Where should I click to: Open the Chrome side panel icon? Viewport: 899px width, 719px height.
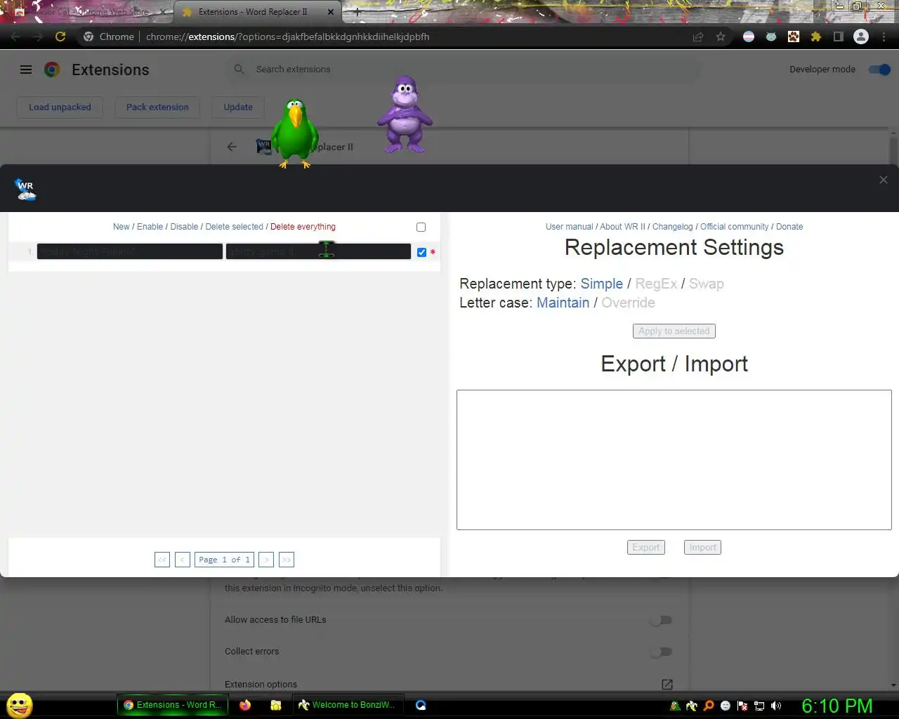838,37
